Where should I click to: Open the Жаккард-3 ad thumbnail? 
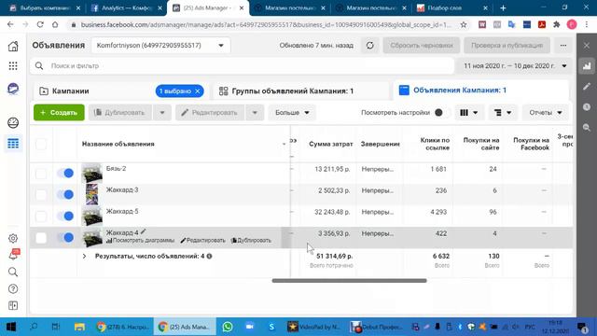tap(92, 194)
